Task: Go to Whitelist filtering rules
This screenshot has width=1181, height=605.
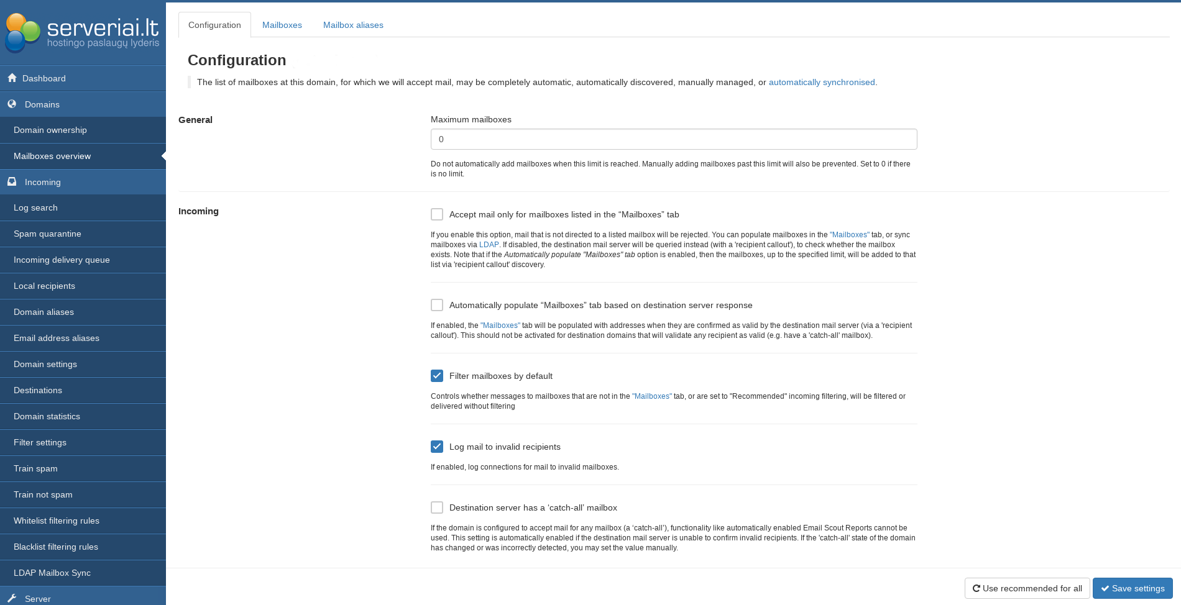Action: tap(57, 521)
